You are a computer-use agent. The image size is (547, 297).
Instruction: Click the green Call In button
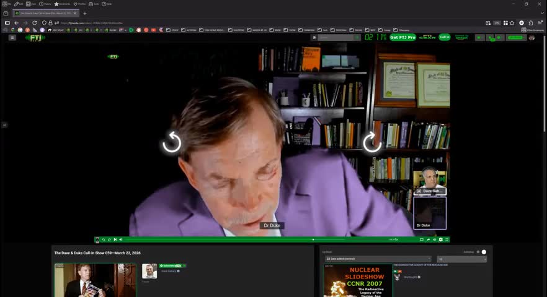pos(444,38)
